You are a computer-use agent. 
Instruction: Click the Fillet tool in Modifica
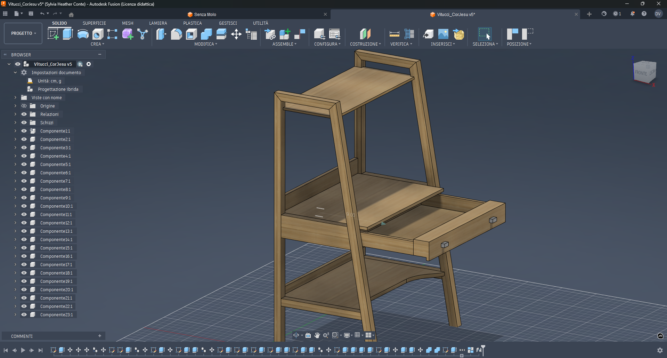click(176, 34)
